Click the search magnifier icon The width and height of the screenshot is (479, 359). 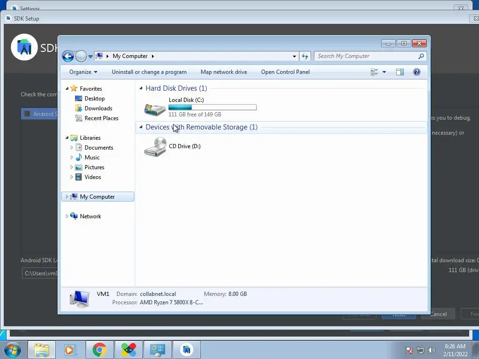click(421, 56)
